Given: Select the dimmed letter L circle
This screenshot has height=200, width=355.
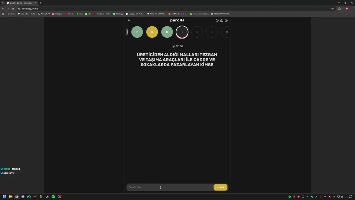Looking at the screenshot, I should coord(212,32).
